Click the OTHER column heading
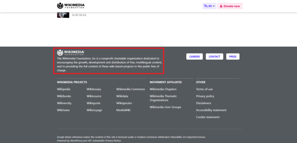Screen dimensions: 297x143 (x=200, y=82)
